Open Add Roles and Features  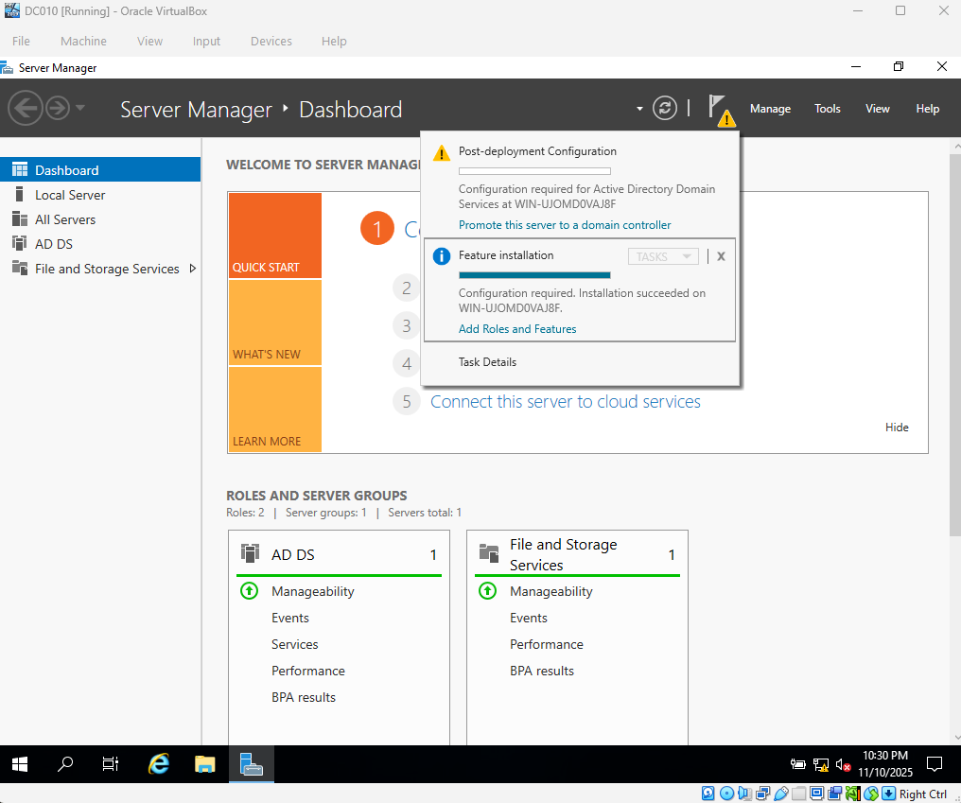pos(517,328)
